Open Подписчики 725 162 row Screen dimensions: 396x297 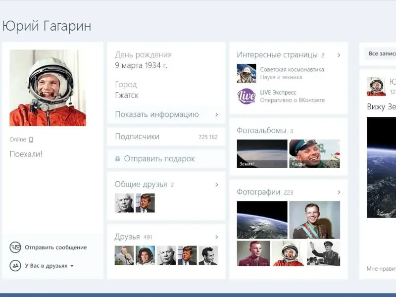pyautogui.click(x=166, y=137)
